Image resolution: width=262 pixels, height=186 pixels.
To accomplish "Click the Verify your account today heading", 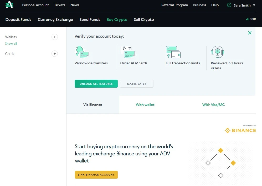I will (x=99, y=36).
